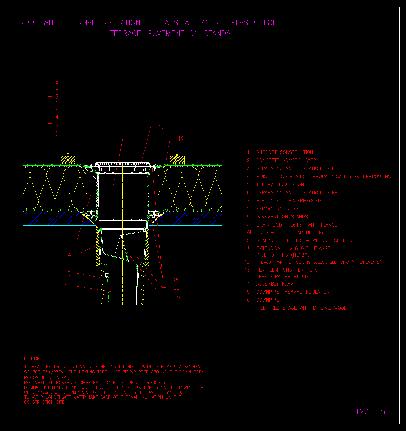Select callout label '15' beside downpipe
The height and width of the screenshot is (431, 406).
pos(67,274)
